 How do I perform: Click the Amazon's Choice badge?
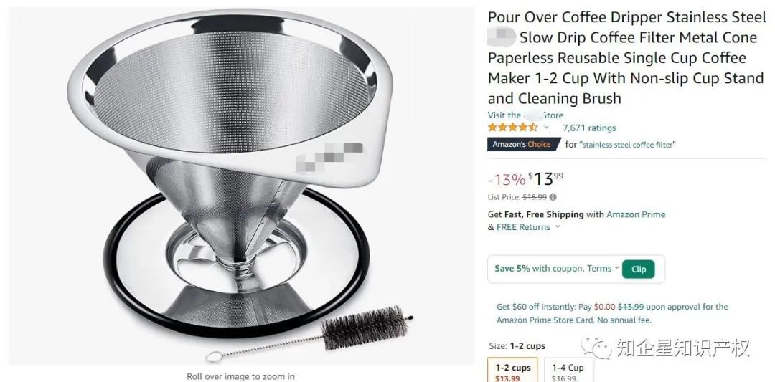coord(523,144)
